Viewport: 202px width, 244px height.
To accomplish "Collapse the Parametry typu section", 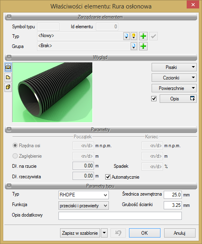I will (9, 186).
